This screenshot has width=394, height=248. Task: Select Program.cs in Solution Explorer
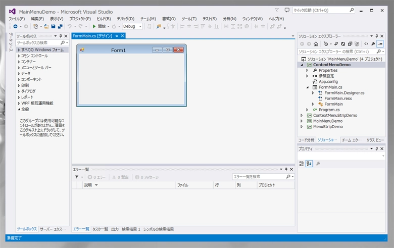tap(329, 110)
